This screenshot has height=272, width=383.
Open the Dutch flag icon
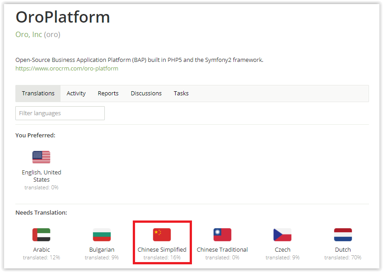pos(343,234)
